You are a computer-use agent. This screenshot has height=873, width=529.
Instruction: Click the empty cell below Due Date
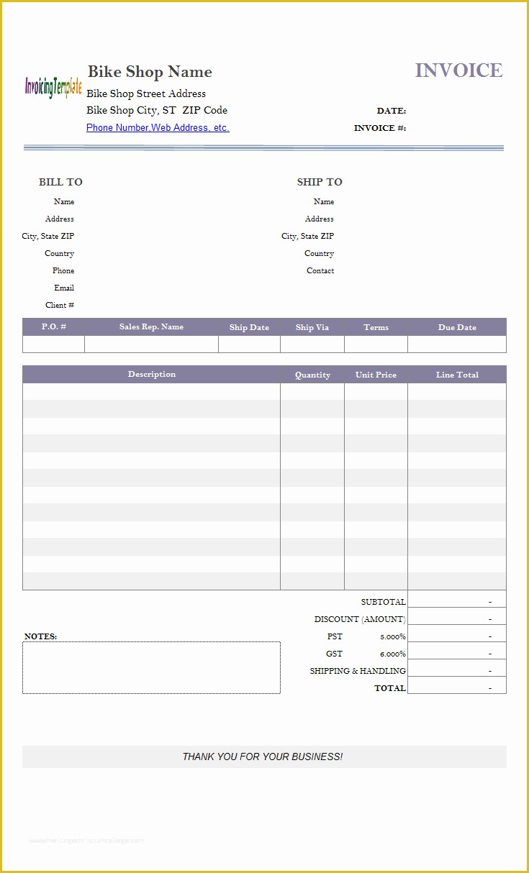pos(457,344)
